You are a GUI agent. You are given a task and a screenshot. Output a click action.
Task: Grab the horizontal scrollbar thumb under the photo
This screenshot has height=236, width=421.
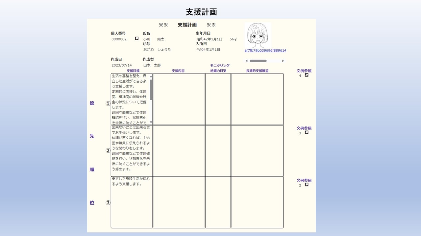coord(258,61)
